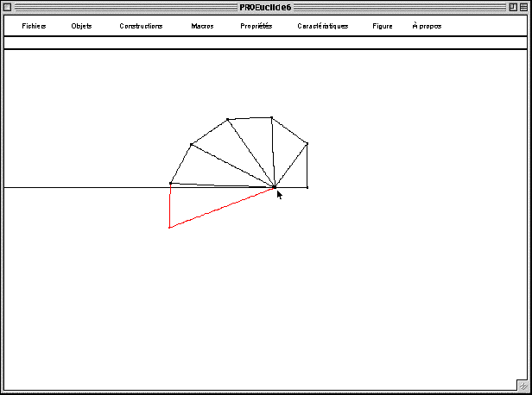532x395 pixels.
Task: Open the Fichiers menu
Action: point(34,26)
